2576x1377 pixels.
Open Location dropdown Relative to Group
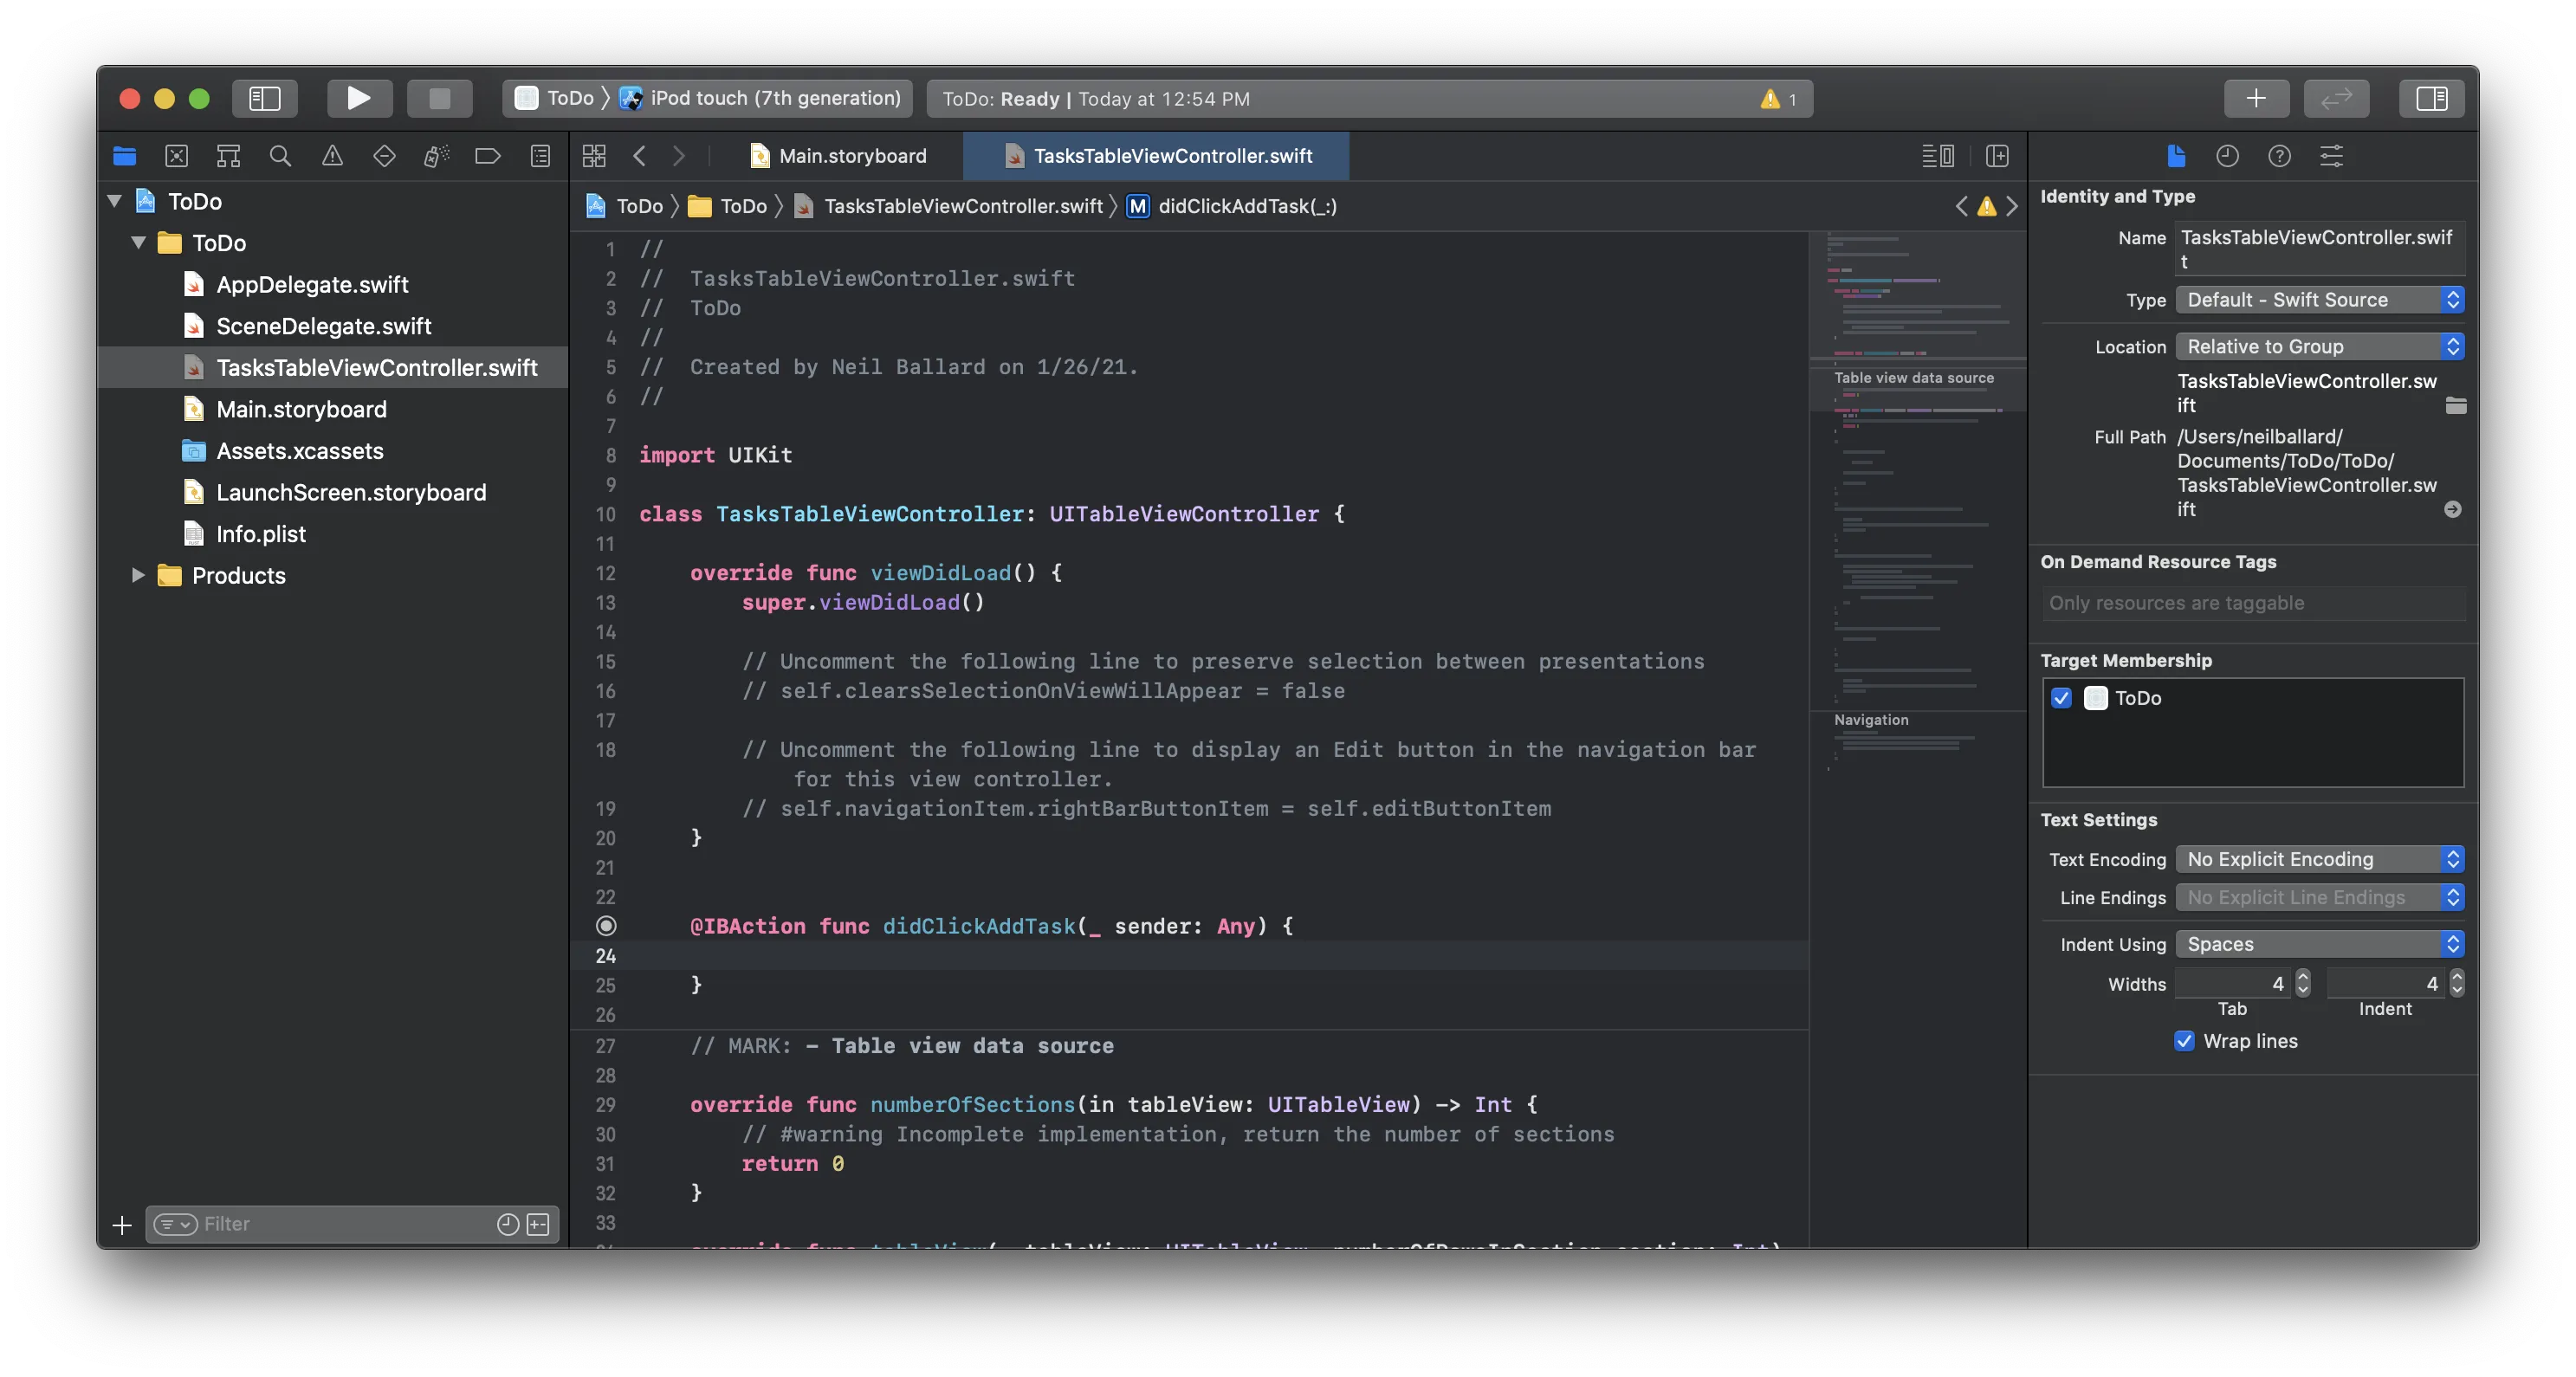coord(2320,346)
